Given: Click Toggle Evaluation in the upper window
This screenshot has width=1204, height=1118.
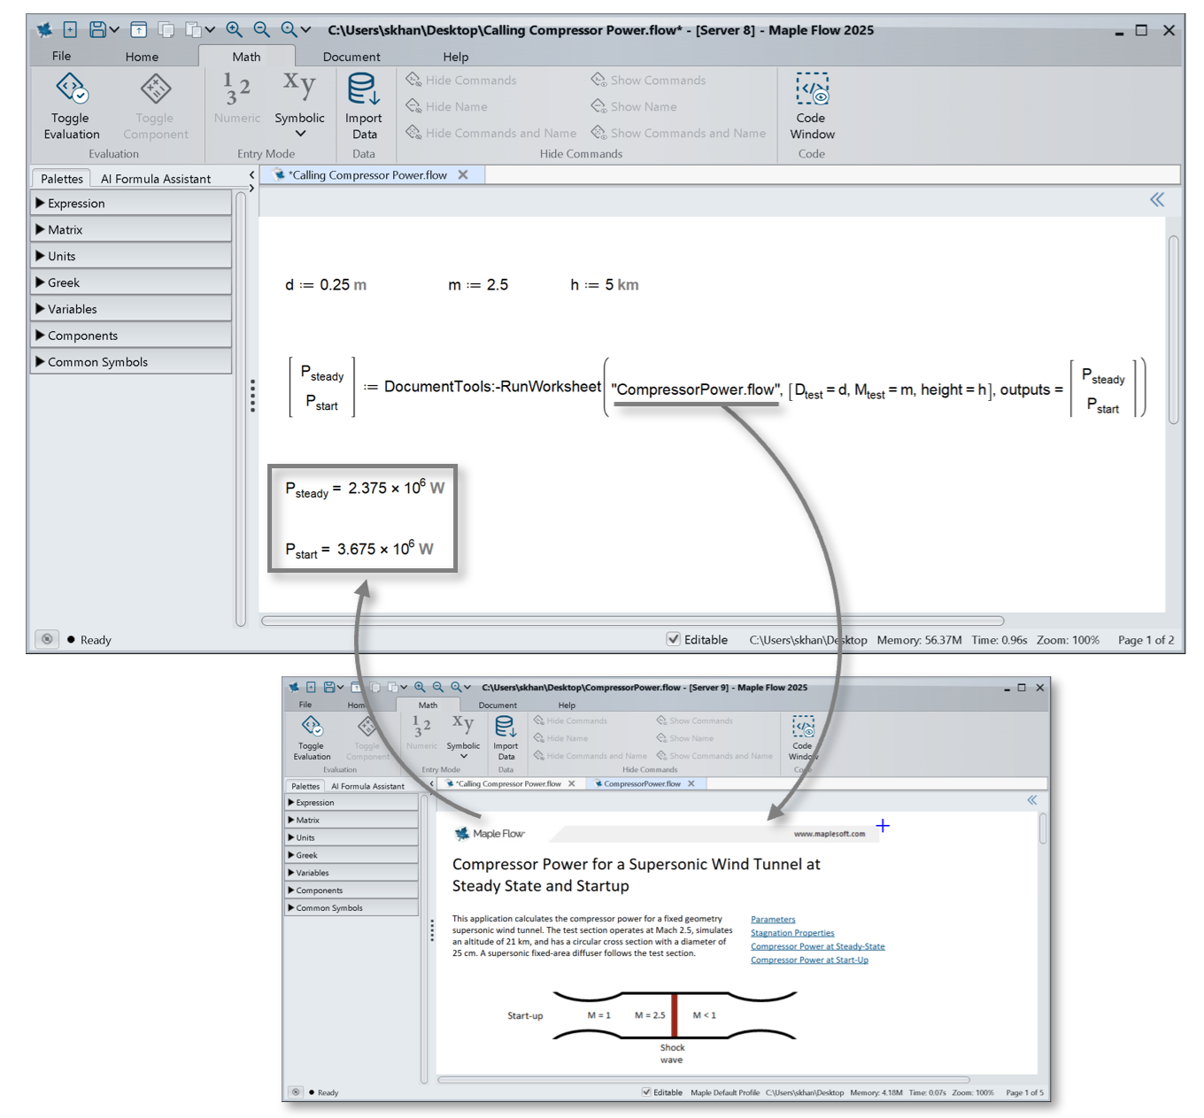Looking at the screenshot, I should [72, 106].
